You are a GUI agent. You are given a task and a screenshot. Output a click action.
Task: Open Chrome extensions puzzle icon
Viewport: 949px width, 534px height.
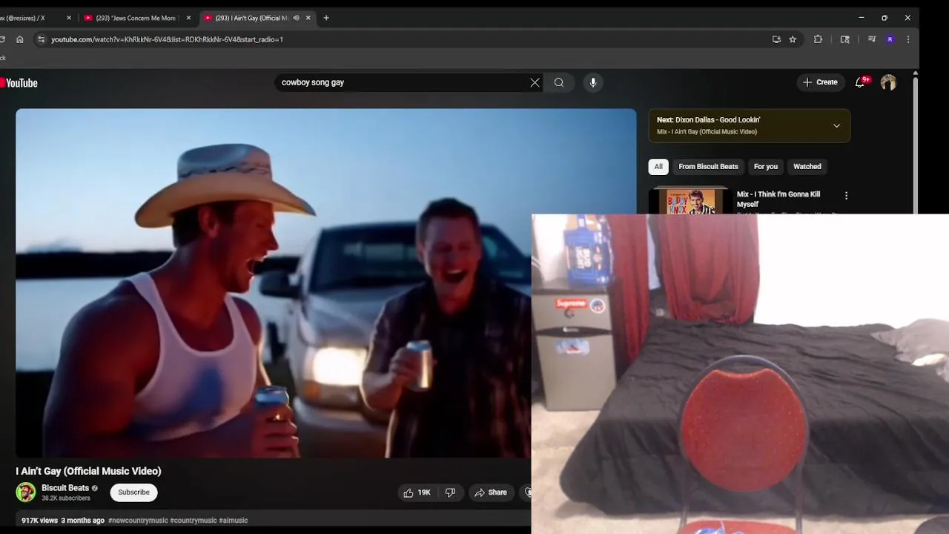tap(818, 39)
